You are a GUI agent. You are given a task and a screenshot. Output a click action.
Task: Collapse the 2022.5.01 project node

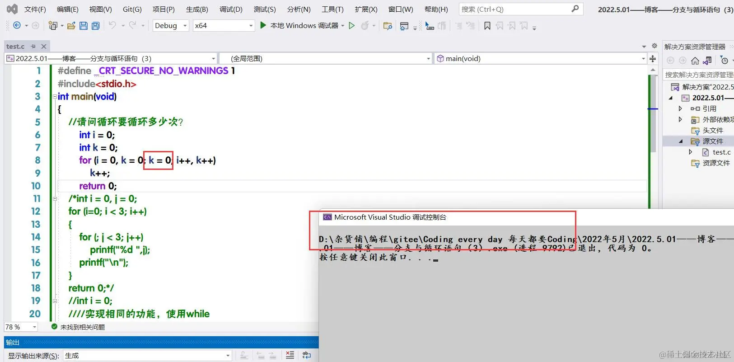pos(670,98)
